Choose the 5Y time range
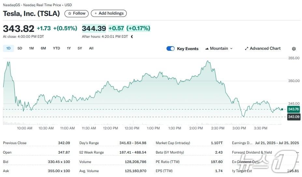This screenshot has width=302, height=177. tap(80, 48)
